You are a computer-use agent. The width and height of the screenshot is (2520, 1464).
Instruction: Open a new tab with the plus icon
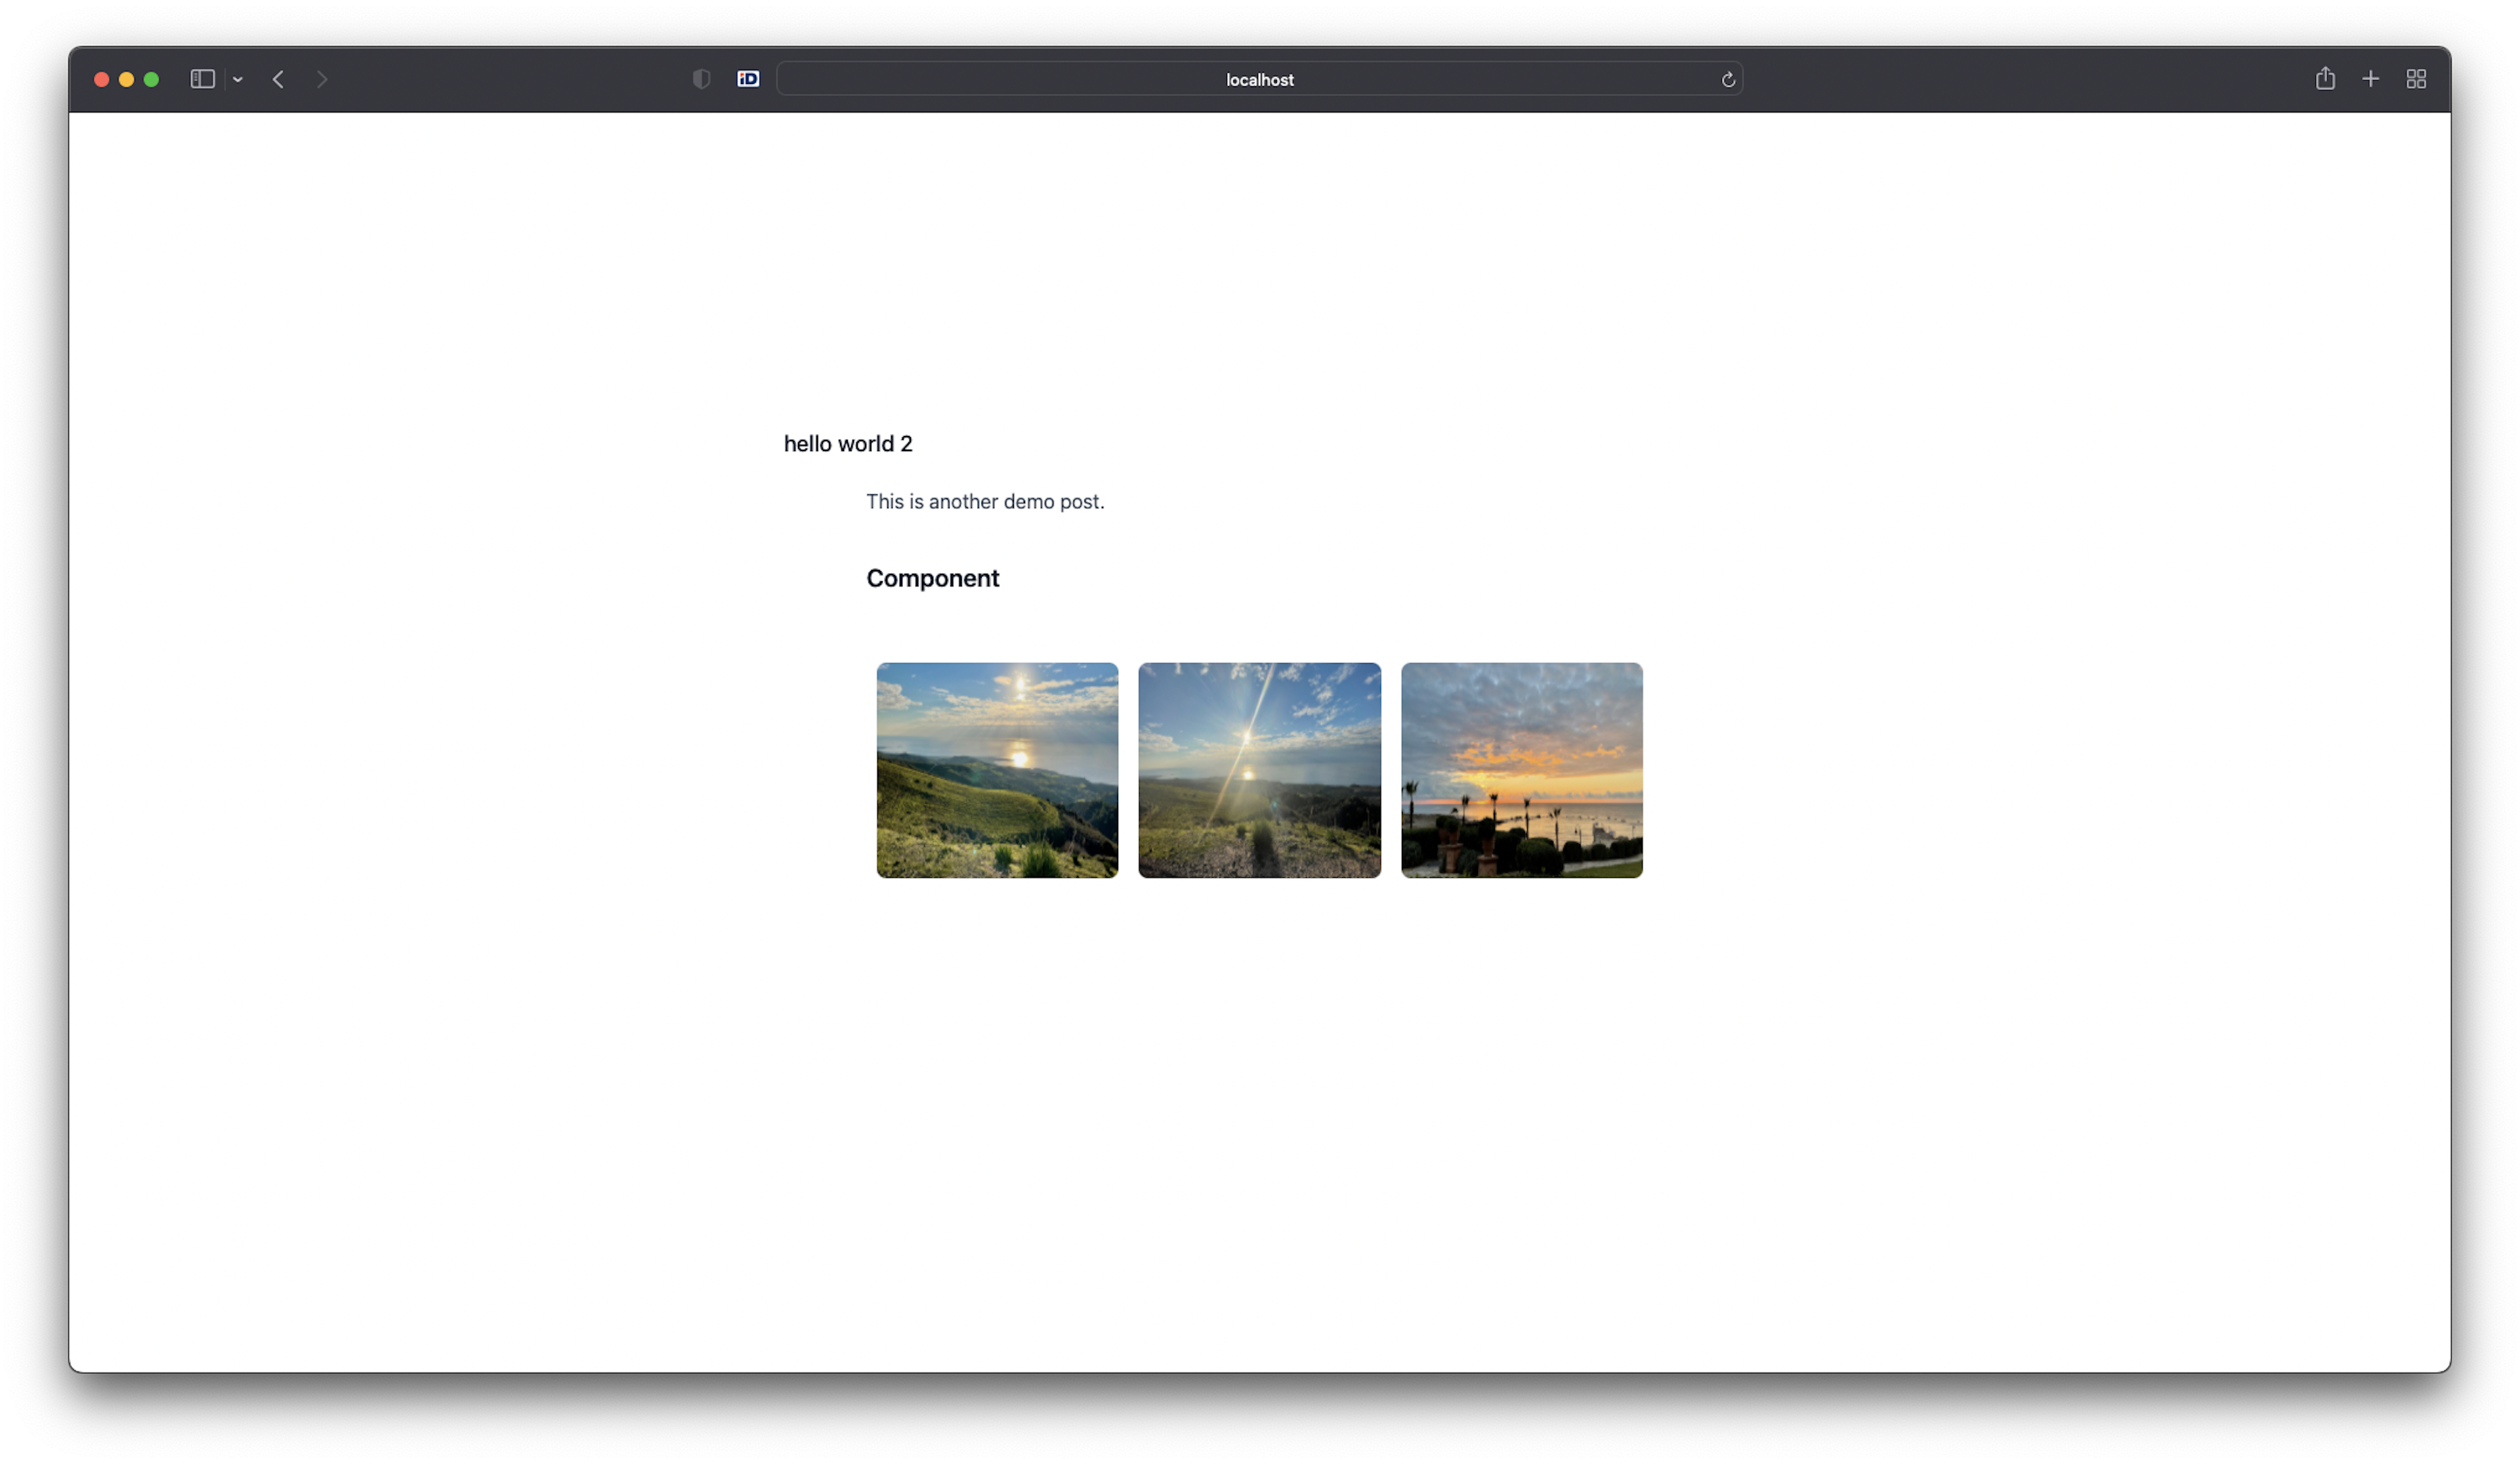2370,79
